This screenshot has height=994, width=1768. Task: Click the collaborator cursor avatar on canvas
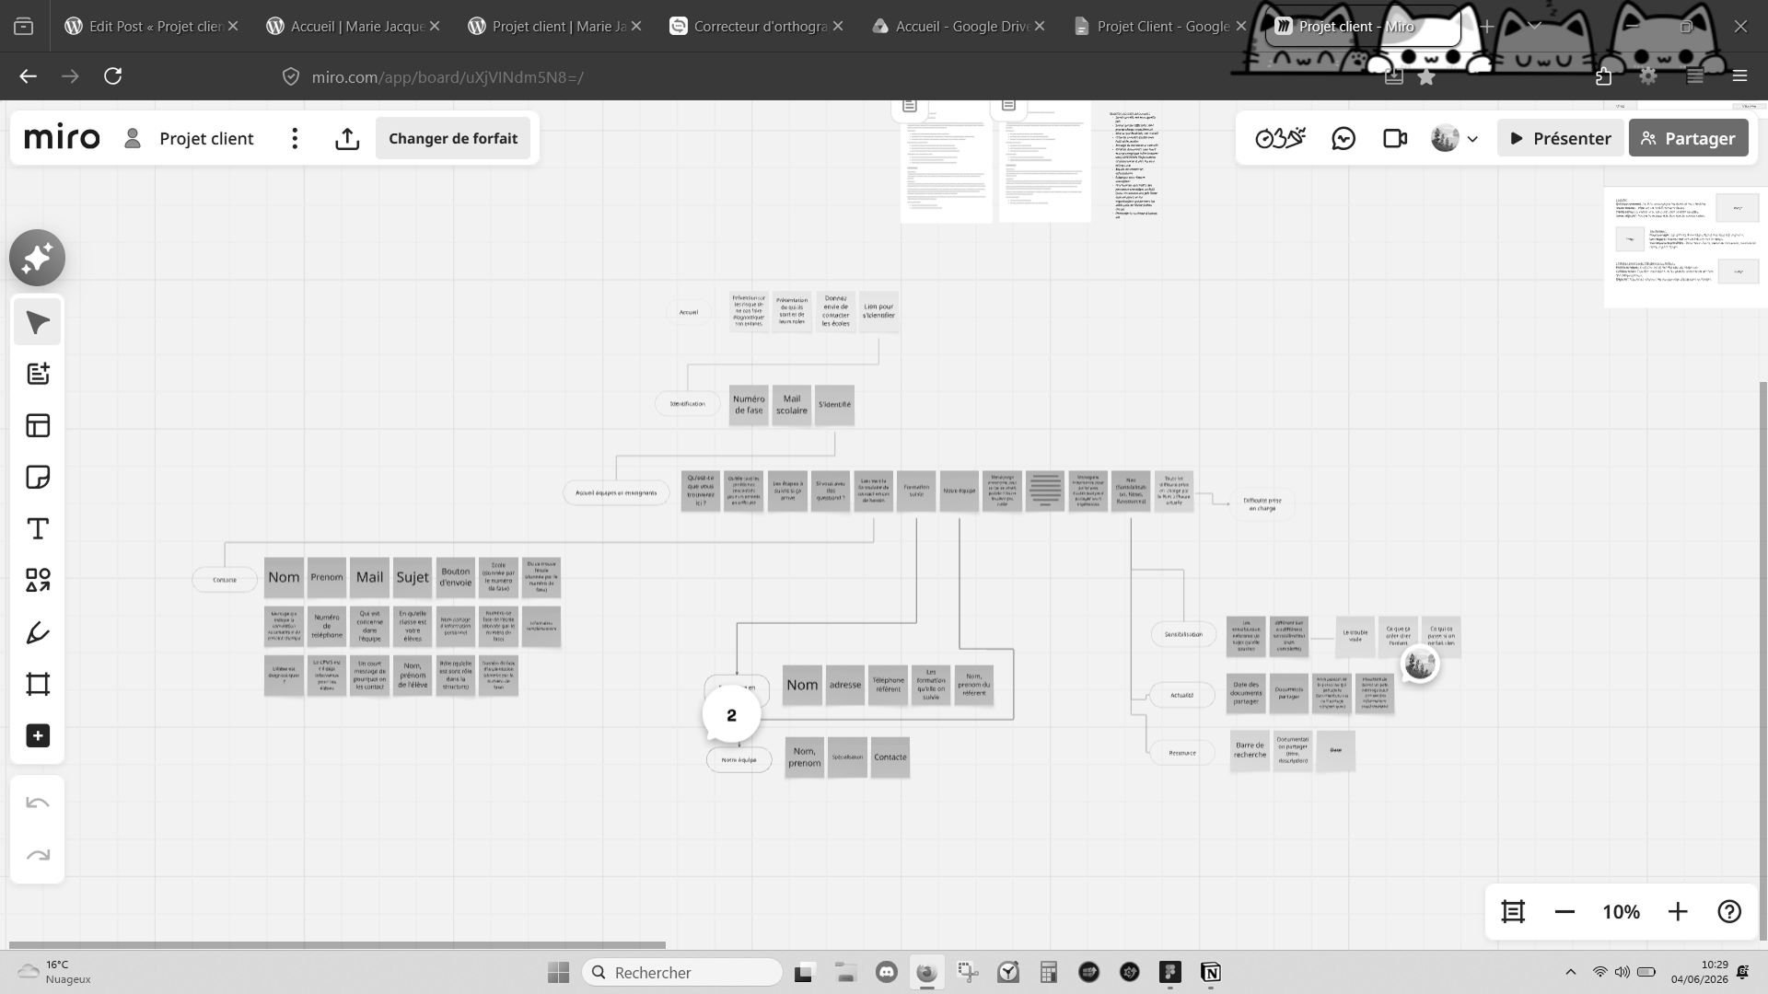[1420, 664]
